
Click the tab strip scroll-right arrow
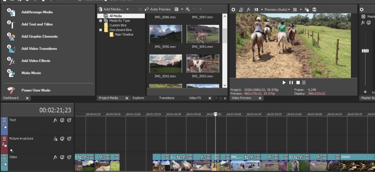(225, 98)
